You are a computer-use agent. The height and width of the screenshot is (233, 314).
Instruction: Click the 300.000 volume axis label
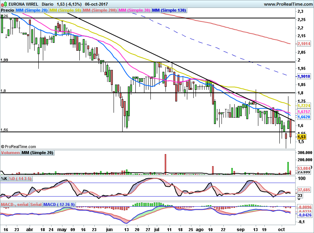coord(305,153)
